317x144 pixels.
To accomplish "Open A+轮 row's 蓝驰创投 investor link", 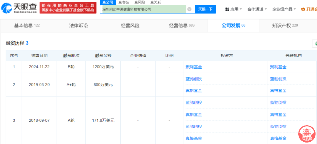I will 194,79.
